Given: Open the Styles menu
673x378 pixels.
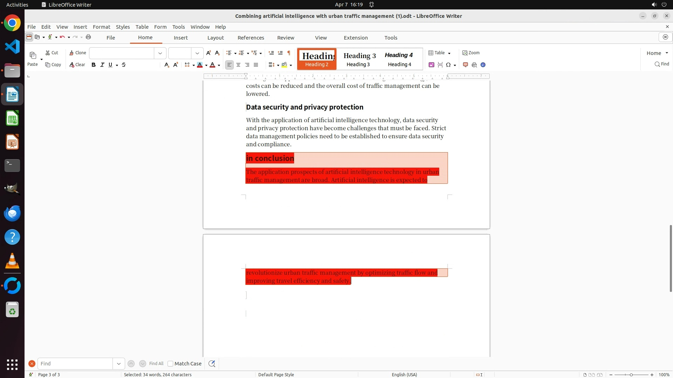Looking at the screenshot, I should 123,27.
